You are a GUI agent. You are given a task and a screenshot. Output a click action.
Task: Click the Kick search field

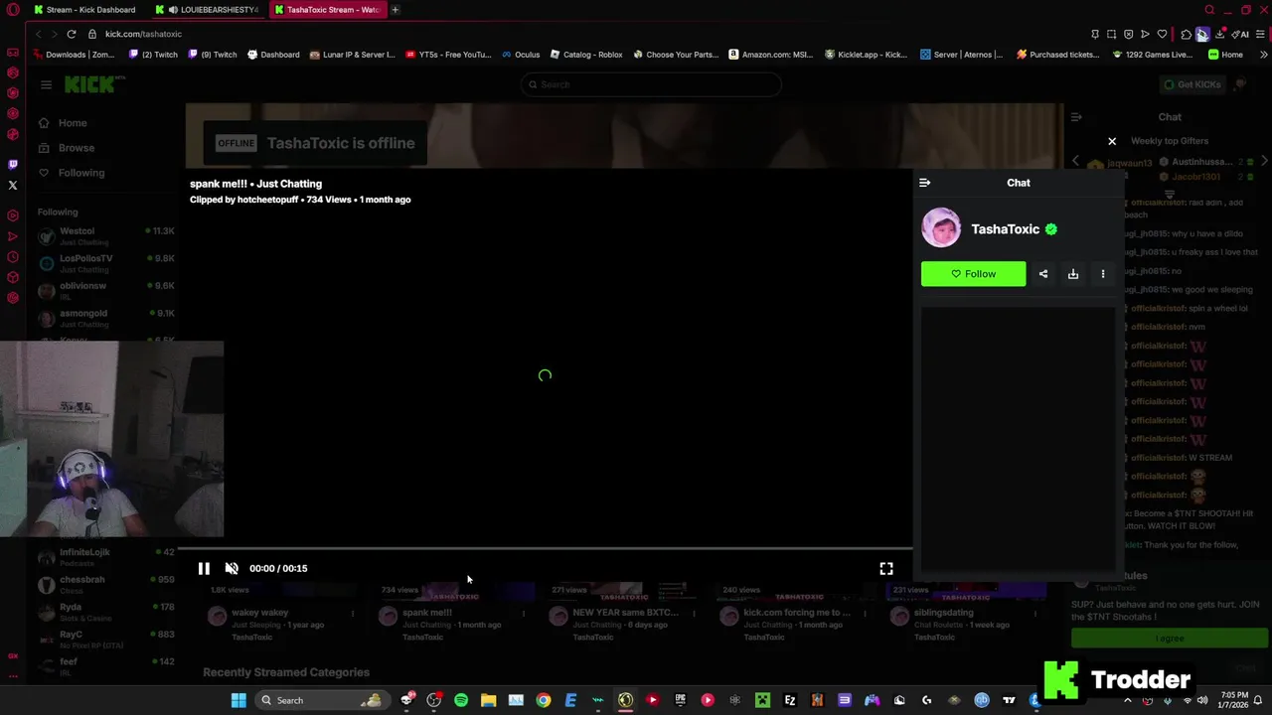pos(650,84)
